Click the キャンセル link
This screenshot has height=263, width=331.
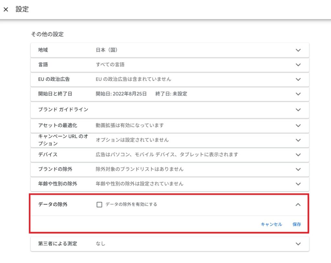coord(271,224)
